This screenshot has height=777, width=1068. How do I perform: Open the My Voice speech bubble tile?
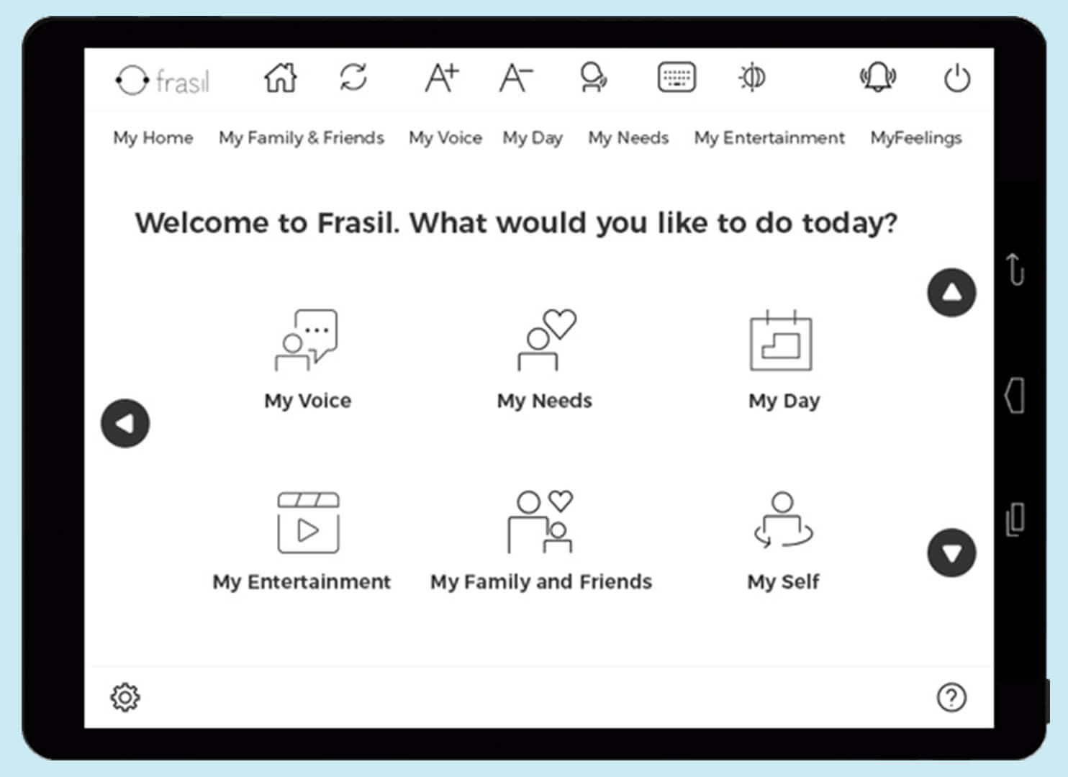(x=307, y=360)
